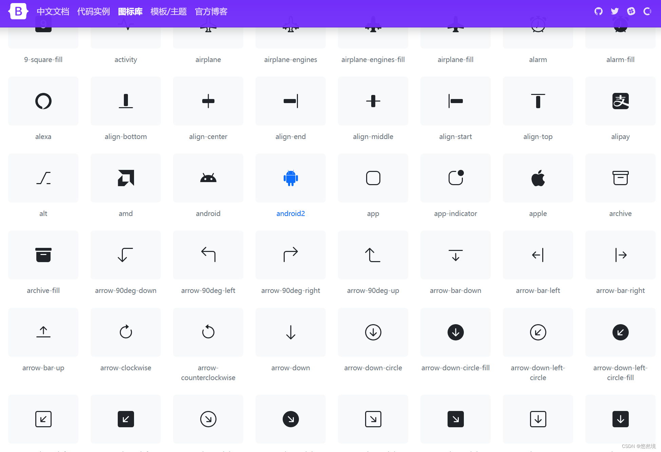This screenshot has height=452, width=661.
Task: Open the 官方博客 nav item
Action: (211, 12)
